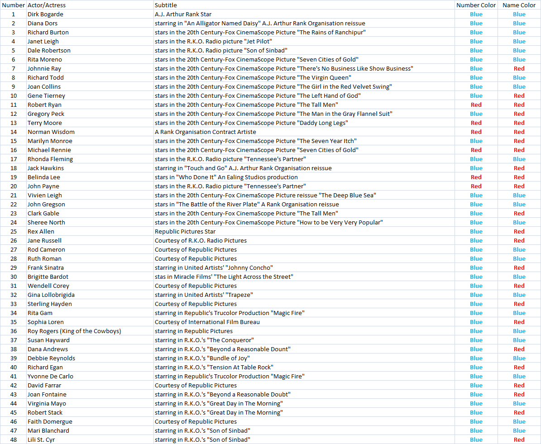This screenshot has height=444, width=541.
Task: Click the Vivien Leigh name cell
Action: [90, 195]
